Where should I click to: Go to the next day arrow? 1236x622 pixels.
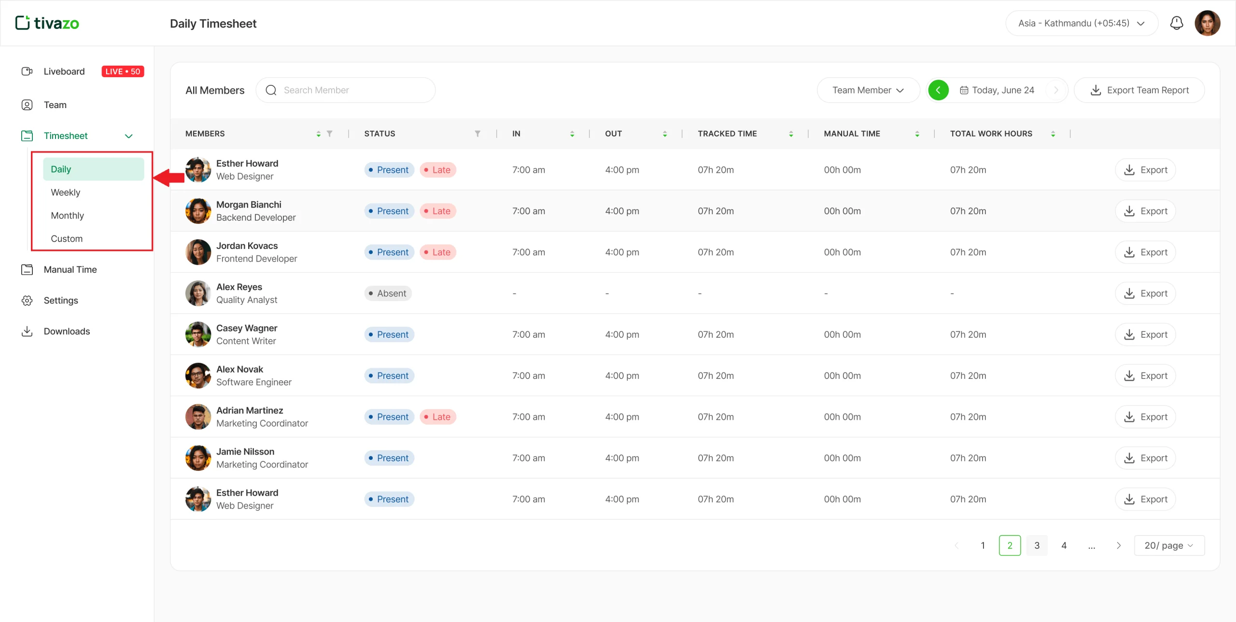[1056, 90]
